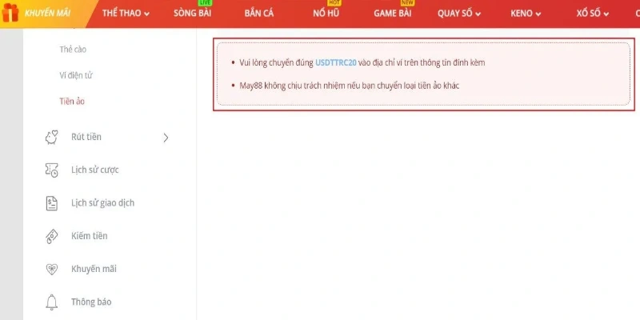640x320 pixels.
Task: Click the Thông báo bell icon
Action: (52, 302)
